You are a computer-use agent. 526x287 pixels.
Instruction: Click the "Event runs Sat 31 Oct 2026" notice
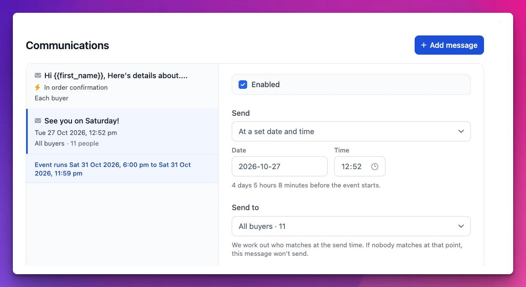pos(123,169)
